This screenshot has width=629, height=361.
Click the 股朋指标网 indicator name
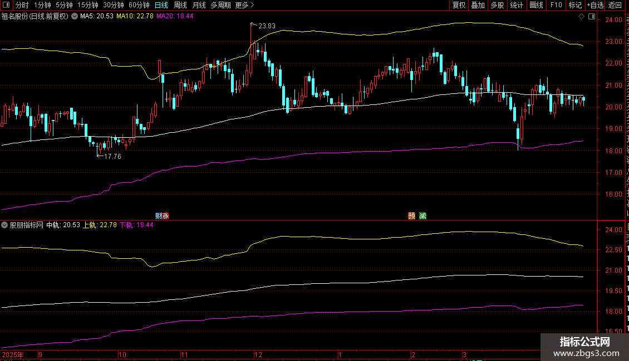point(27,225)
